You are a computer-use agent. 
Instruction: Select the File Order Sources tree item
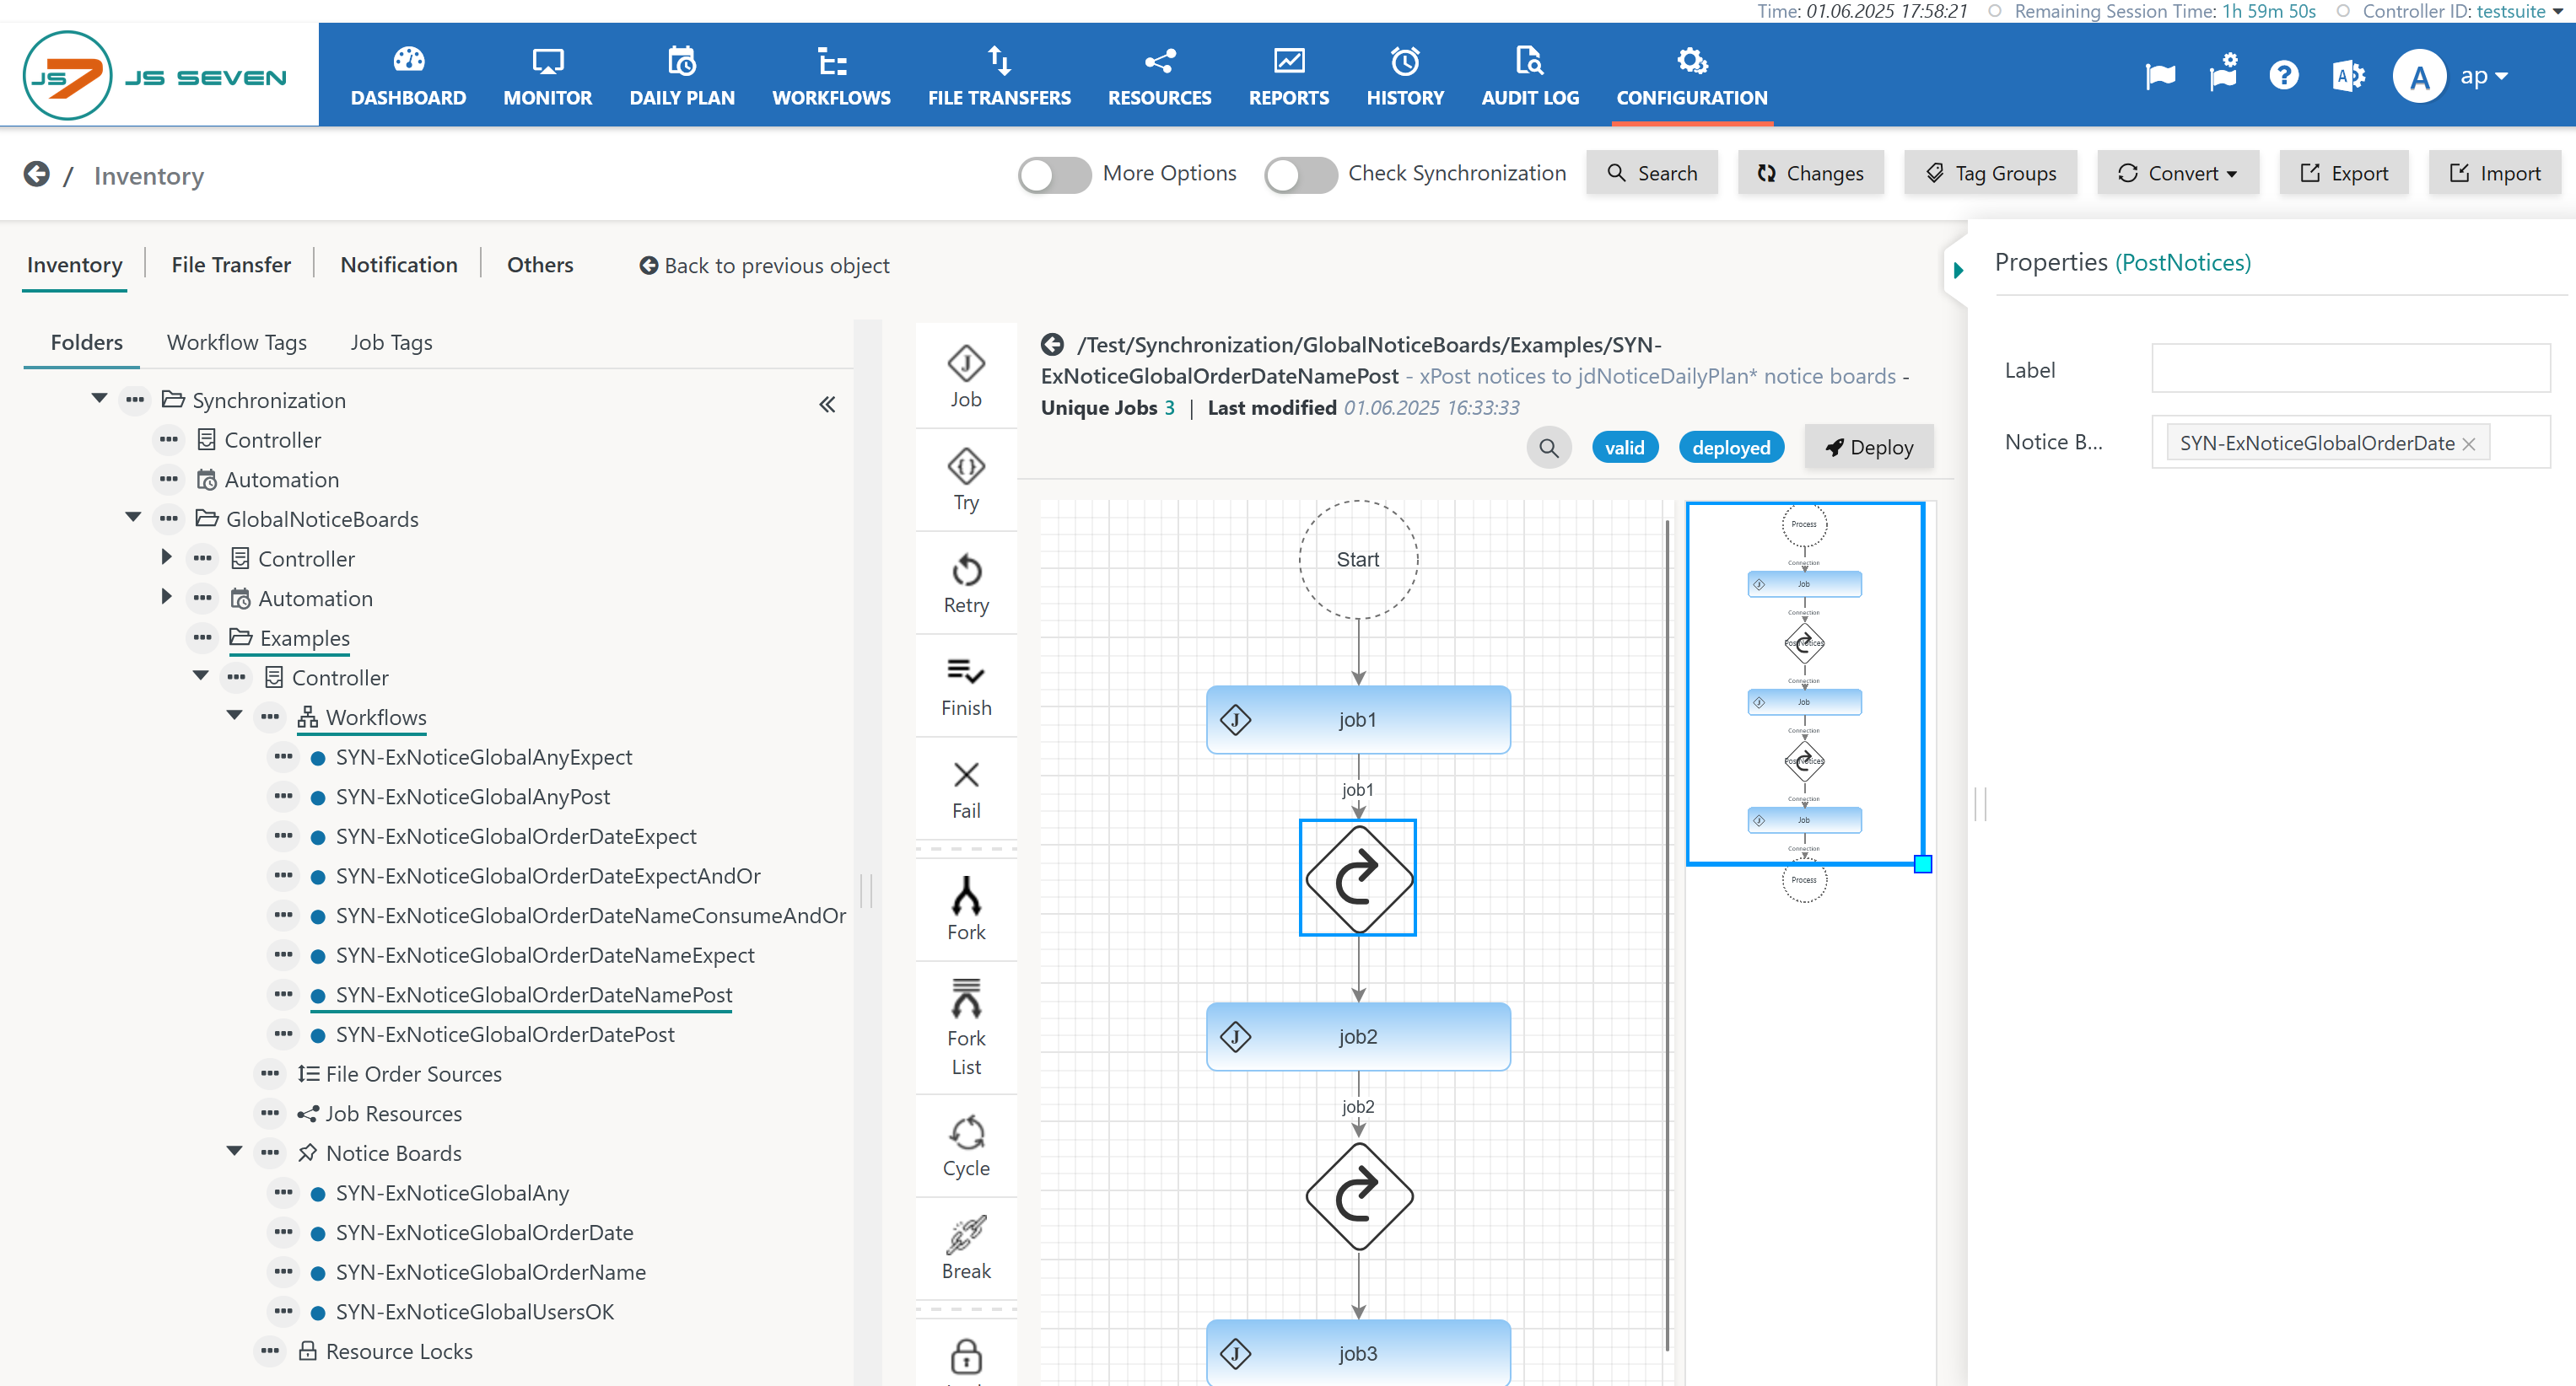click(x=413, y=1074)
